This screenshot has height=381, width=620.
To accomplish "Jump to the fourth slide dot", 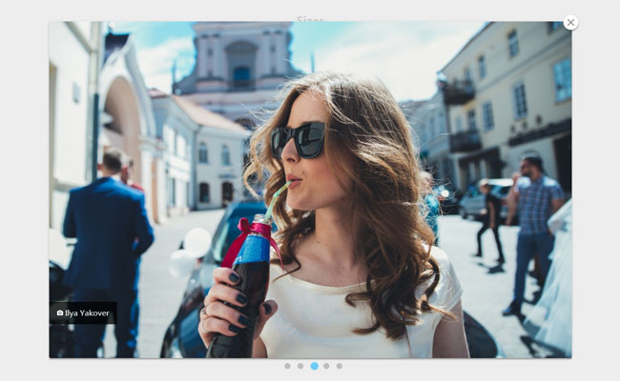I will [326, 366].
